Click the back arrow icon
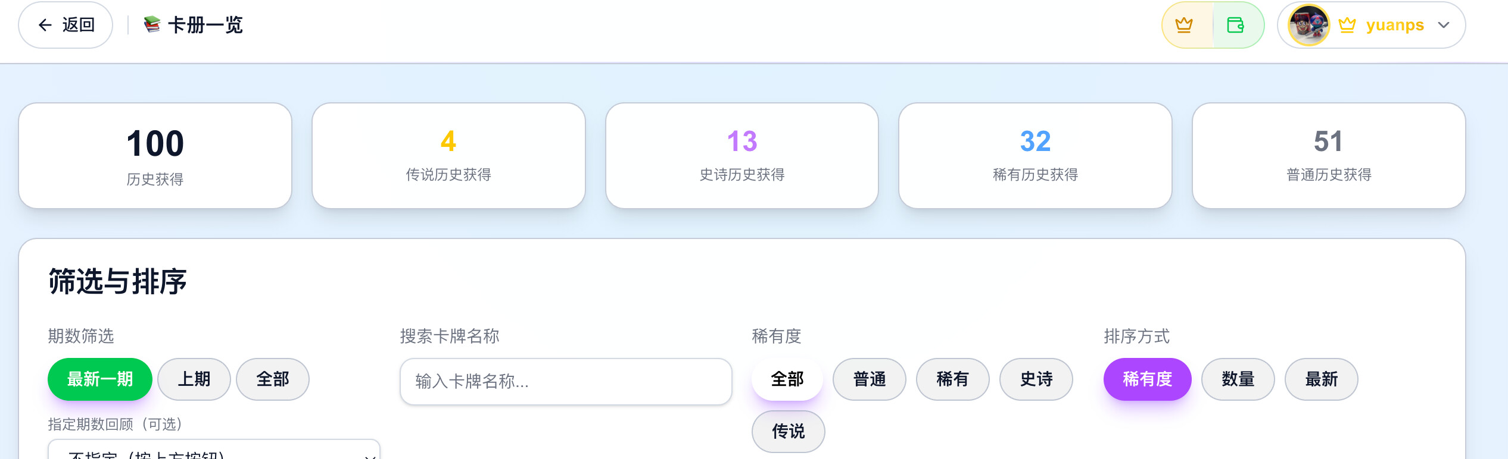This screenshot has width=1508, height=459. pos(45,25)
